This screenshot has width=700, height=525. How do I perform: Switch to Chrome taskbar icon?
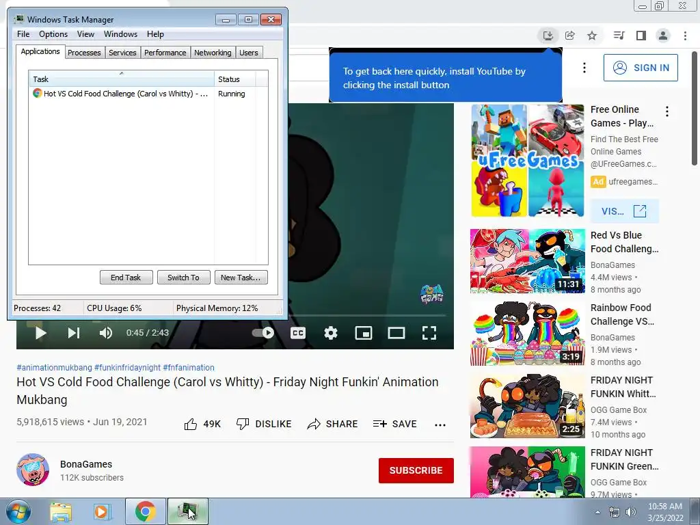tap(145, 511)
